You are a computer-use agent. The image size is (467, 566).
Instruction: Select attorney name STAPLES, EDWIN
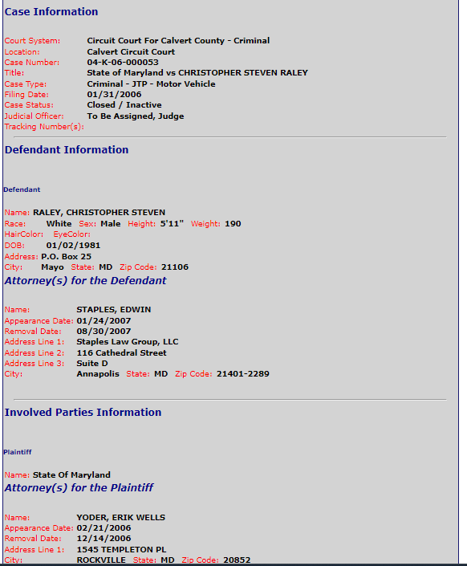(114, 309)
